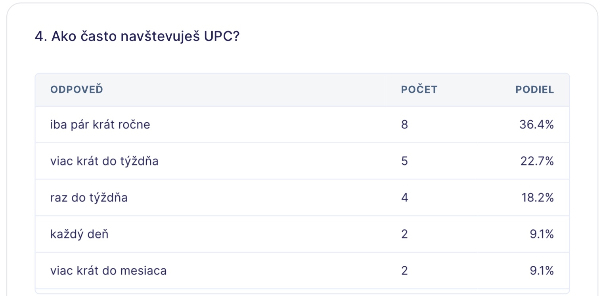Select the POČET column header

[x=419, y=90]
